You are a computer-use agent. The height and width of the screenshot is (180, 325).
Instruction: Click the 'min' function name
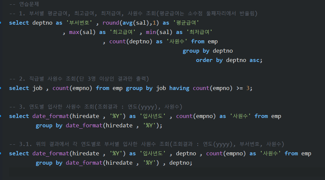coord(151,32)
